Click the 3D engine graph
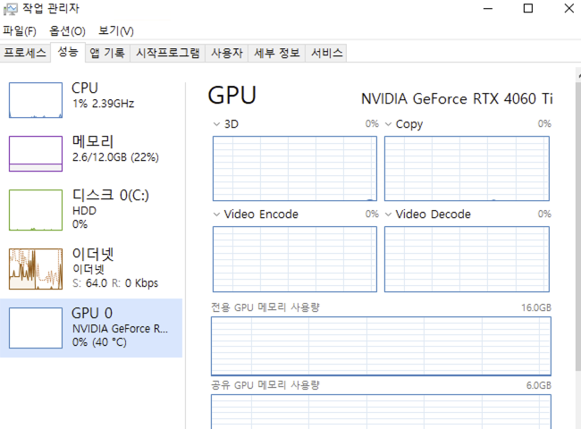 295,169
